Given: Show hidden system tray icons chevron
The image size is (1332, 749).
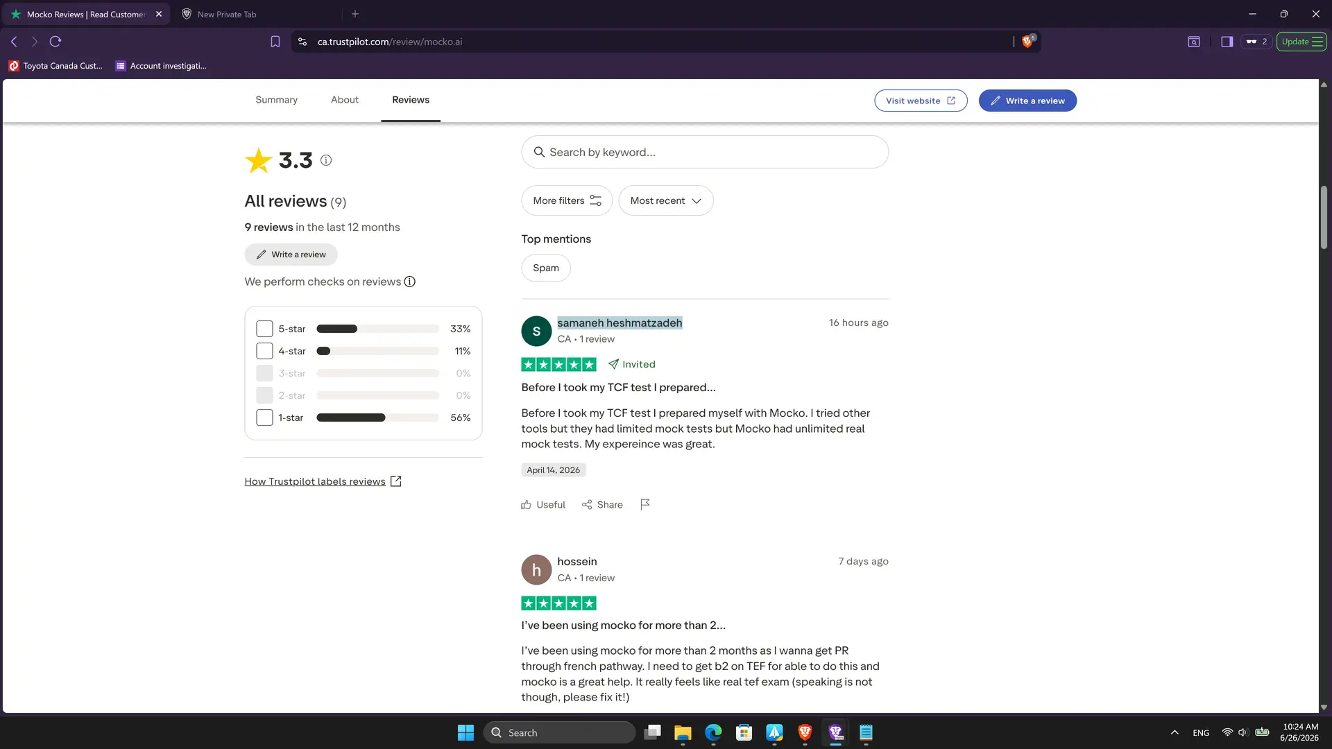Looking at the screenshot, I should coord(1175,732).
